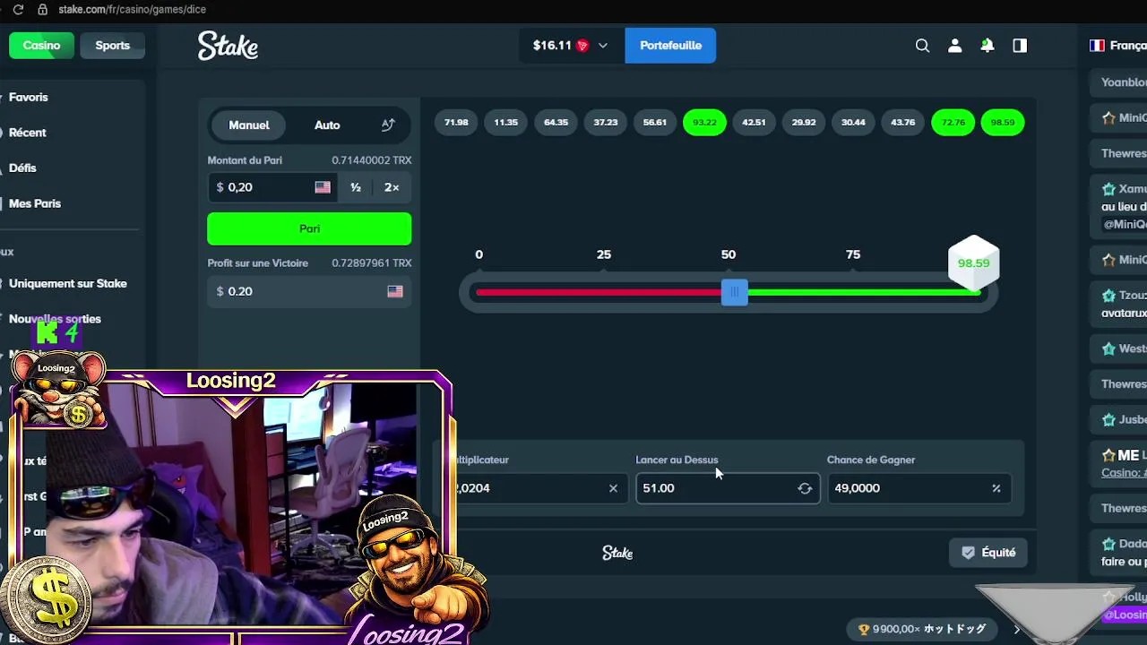The height and width of the screenshot is (645, 1147).
Task: Toggle the chat sidebar panel icon
Action: (x=1020, y=46)
